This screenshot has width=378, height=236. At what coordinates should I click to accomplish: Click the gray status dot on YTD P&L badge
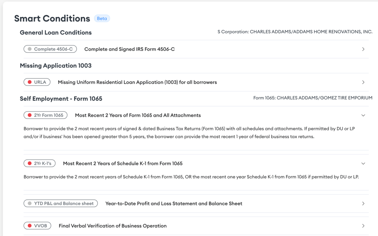tap(30, 203)
